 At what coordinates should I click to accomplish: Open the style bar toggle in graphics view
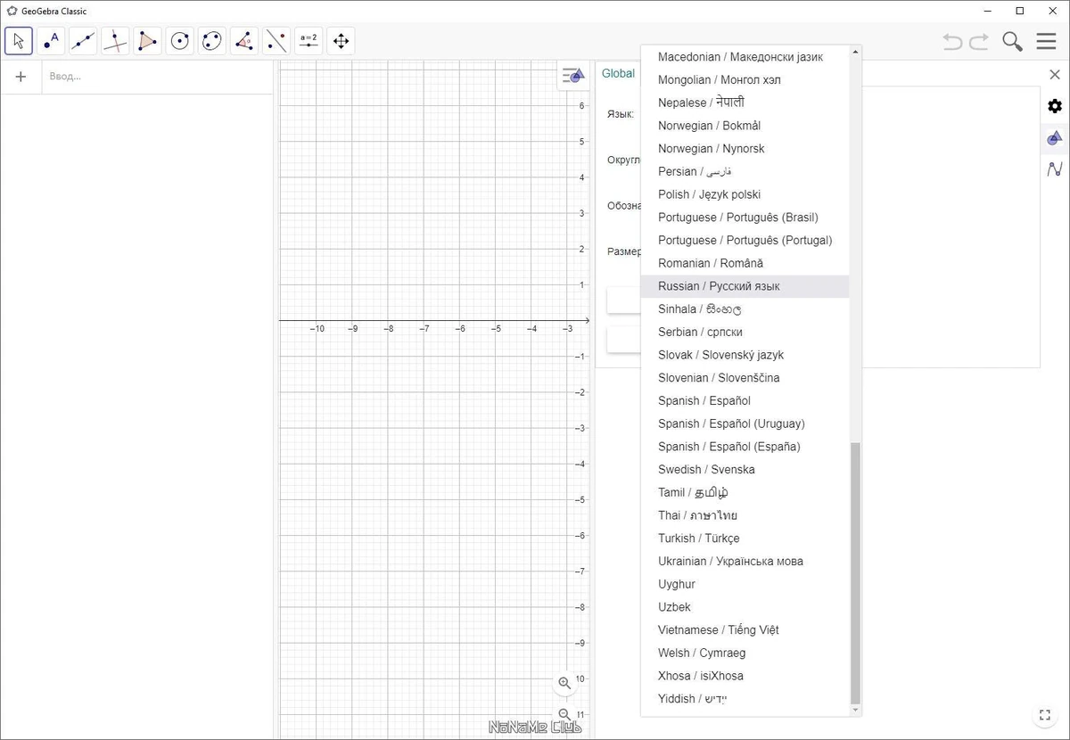572,76
